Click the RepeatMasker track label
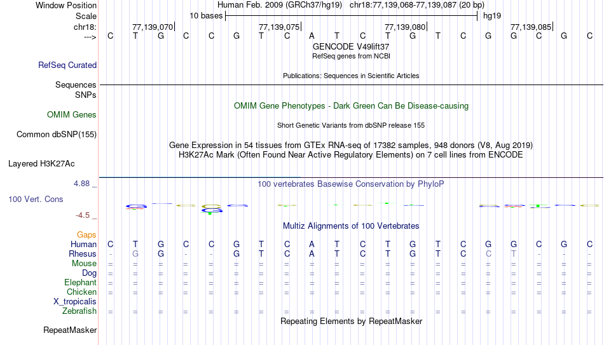Image resolution: width=604 pixels, height=345 pixels. pos(70,330)
